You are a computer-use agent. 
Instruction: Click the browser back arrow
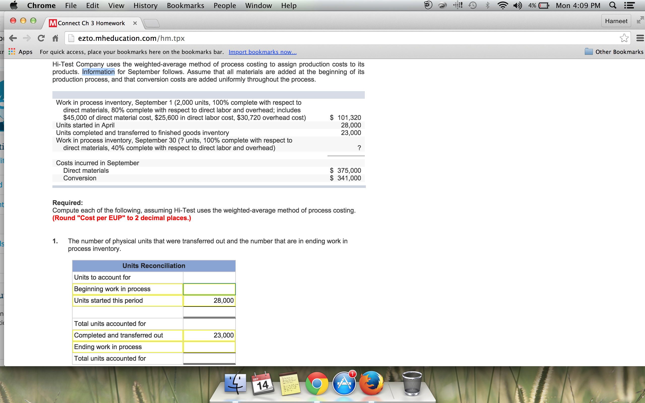(13, 38)
